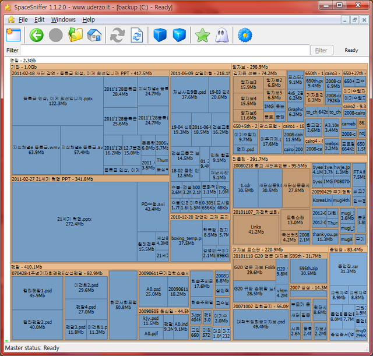Select the 29.6Mb 2.psd block
Viewport: 373px width, 356px height.
pyautogui.click(x=86, y=287)
